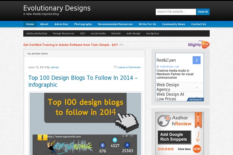Go to the Home menu item
This screenshot has height=155, width=233.
[30, 24]
